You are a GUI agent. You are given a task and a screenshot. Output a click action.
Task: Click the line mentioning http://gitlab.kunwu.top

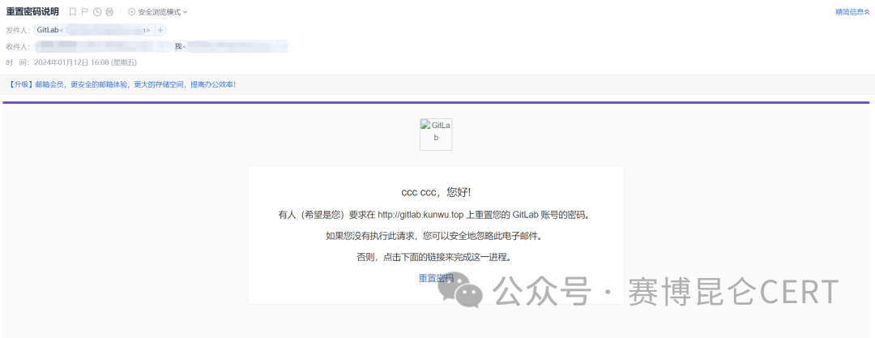coord(433,215)
